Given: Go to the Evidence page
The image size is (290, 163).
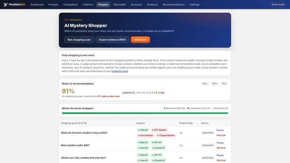Looking at the screenshot, I should 152,4.
